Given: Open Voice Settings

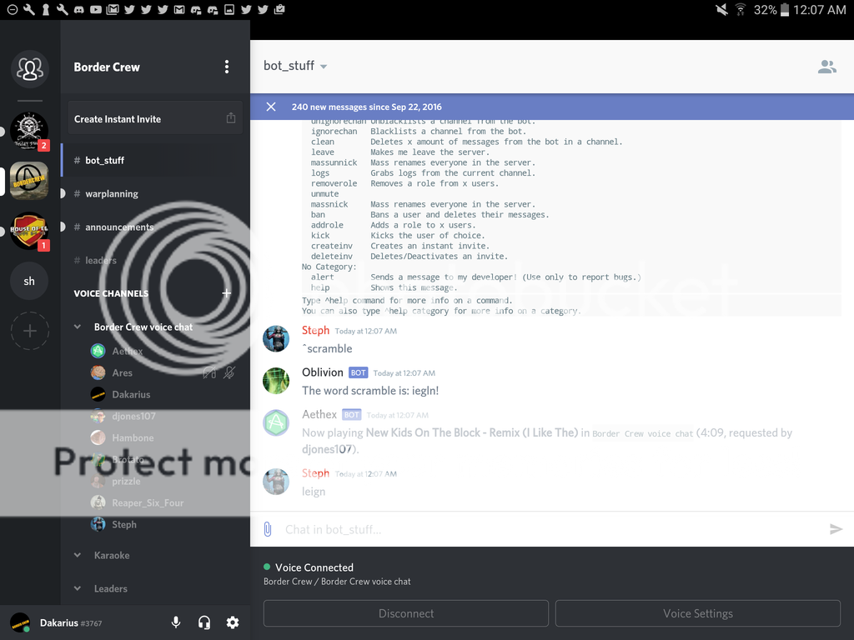Looking at the screenshot, I should [x=697, y=613].
